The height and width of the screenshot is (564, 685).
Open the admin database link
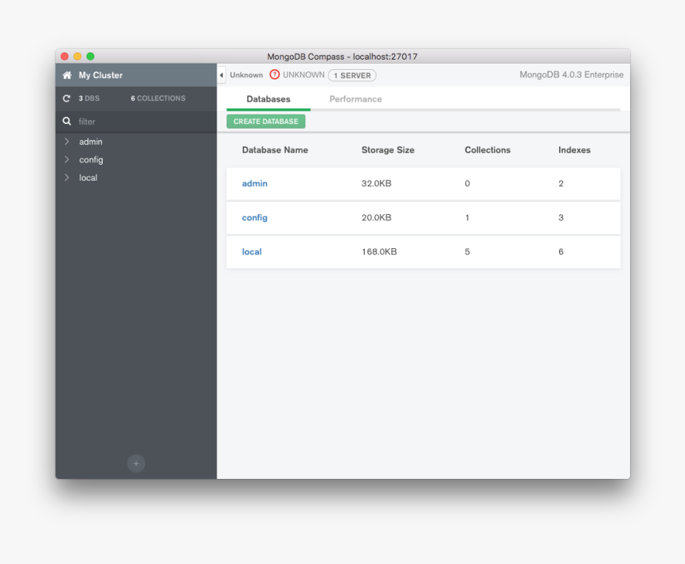point(255,184)
